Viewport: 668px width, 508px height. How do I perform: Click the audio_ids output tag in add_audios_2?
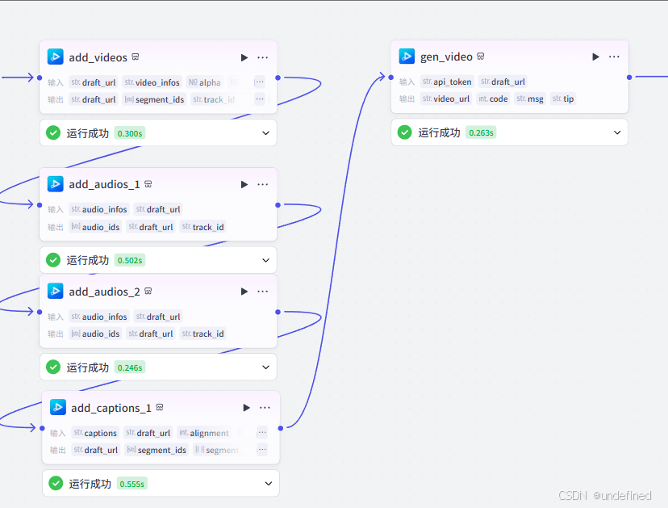pos(95,334)
